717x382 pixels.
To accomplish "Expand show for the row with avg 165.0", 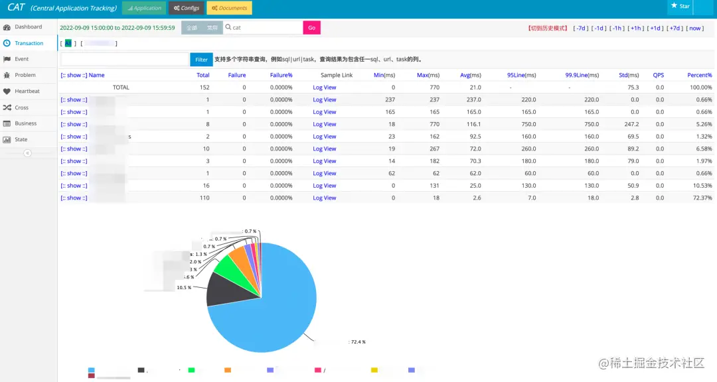I will (x=74, y=112).
